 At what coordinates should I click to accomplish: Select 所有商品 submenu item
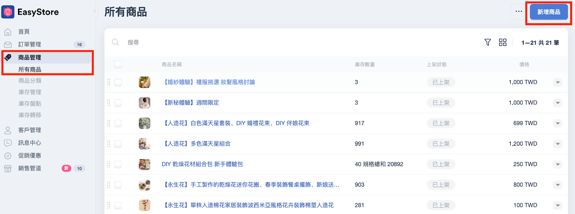click(x=30, y=69)
